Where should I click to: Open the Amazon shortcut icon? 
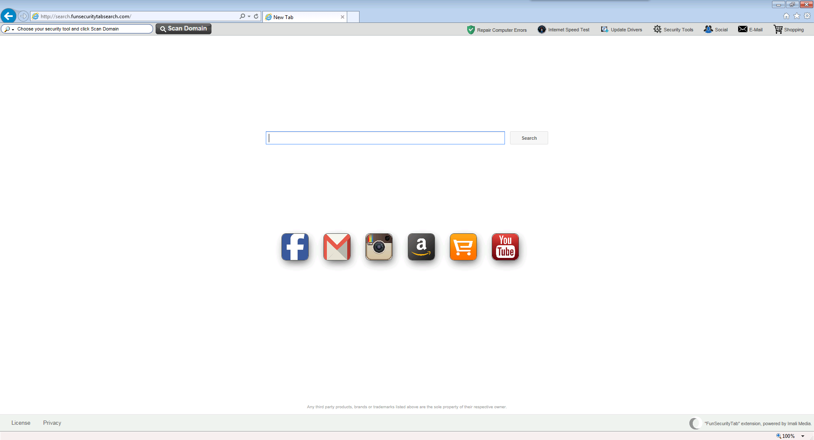coord(421,247)
